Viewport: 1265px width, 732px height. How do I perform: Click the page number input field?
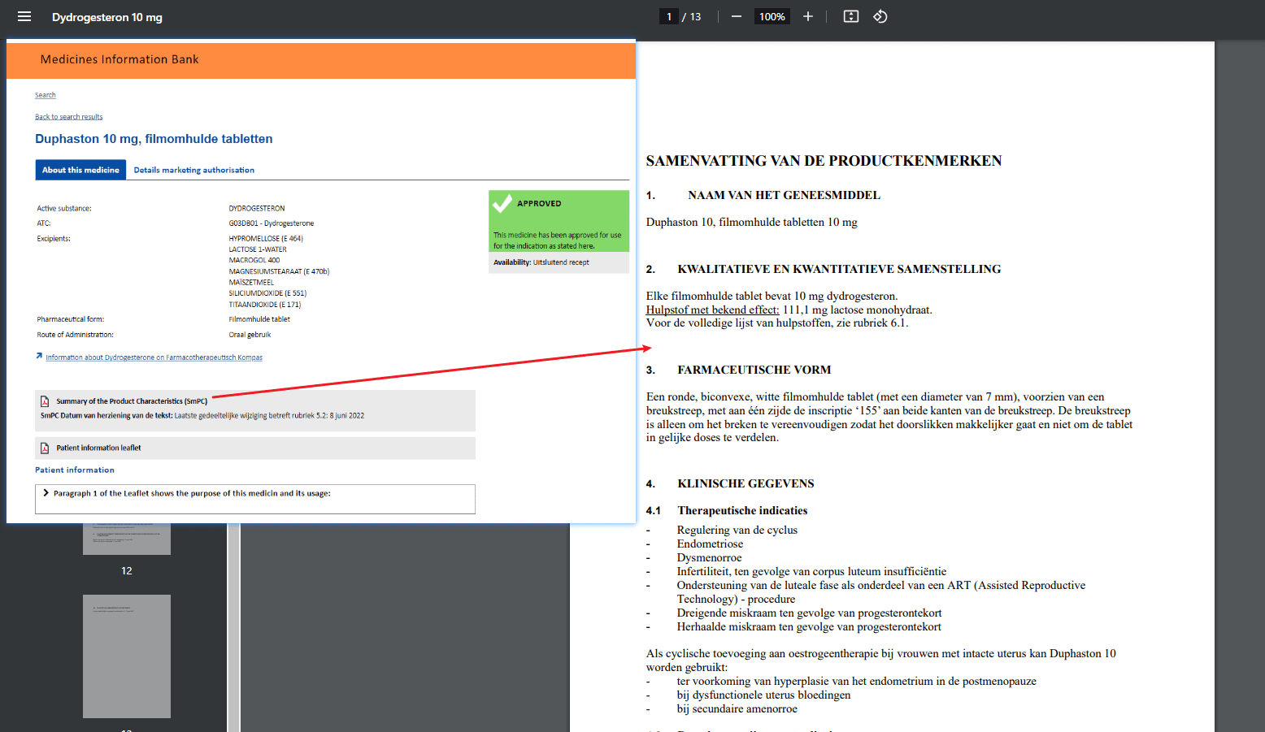[x=669, y=16]
